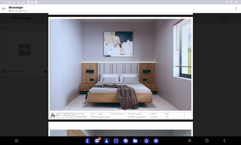This screenshot has height=145, width=241.
Task: Launch the Samsung Internet browser icon
Action: (126, 141)
